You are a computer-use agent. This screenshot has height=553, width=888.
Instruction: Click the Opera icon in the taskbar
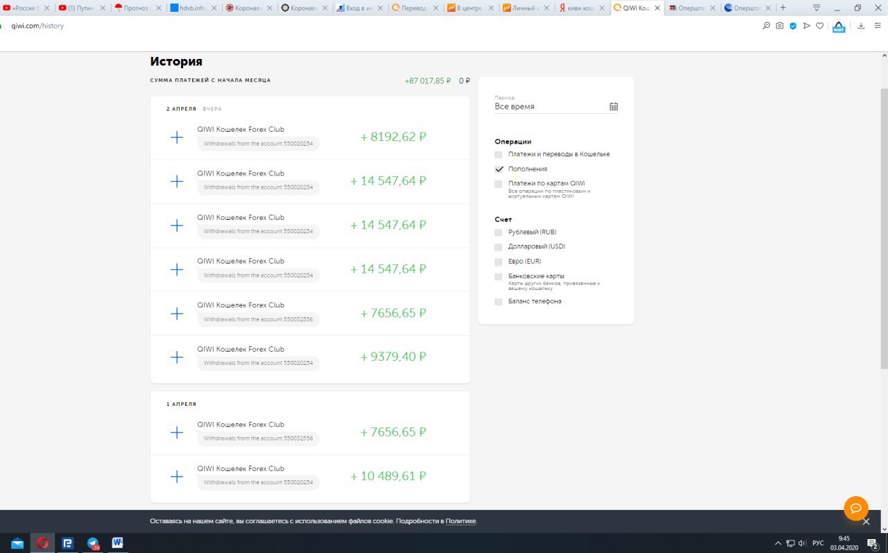coord(42,543)
